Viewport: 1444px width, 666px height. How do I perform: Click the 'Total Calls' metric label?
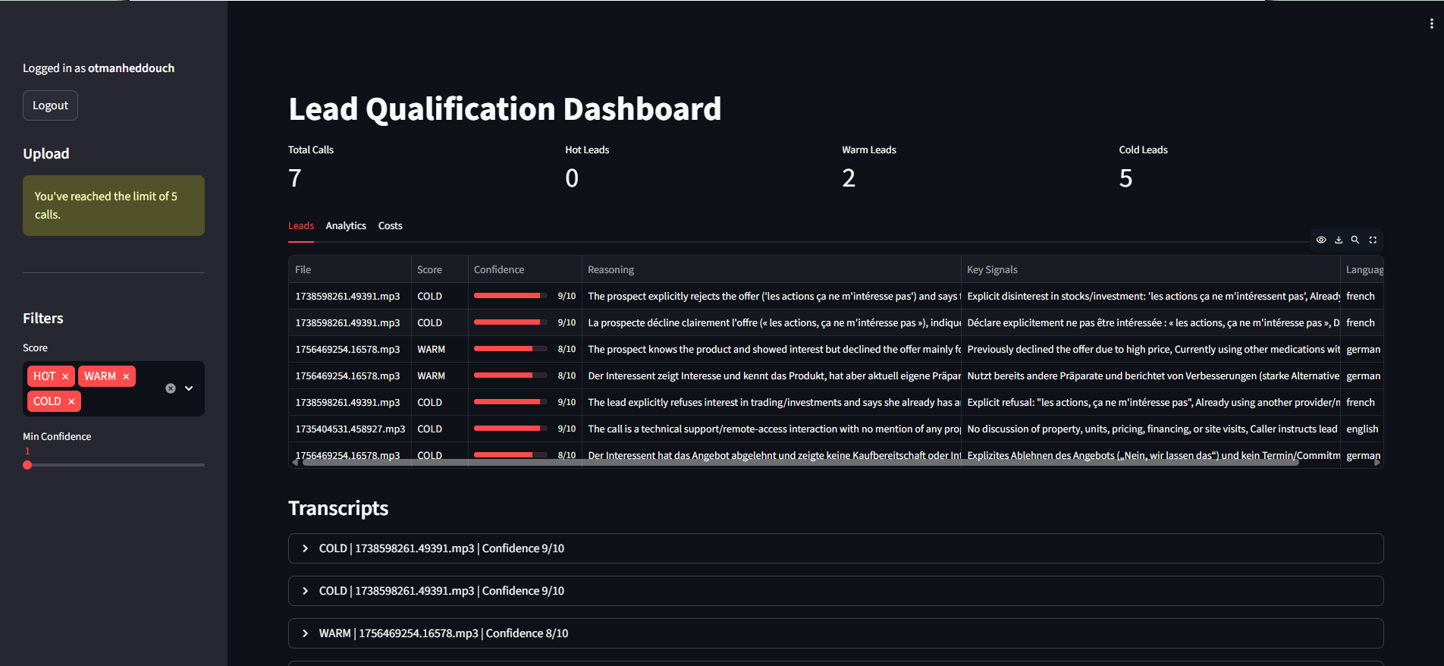pos(311,150)
